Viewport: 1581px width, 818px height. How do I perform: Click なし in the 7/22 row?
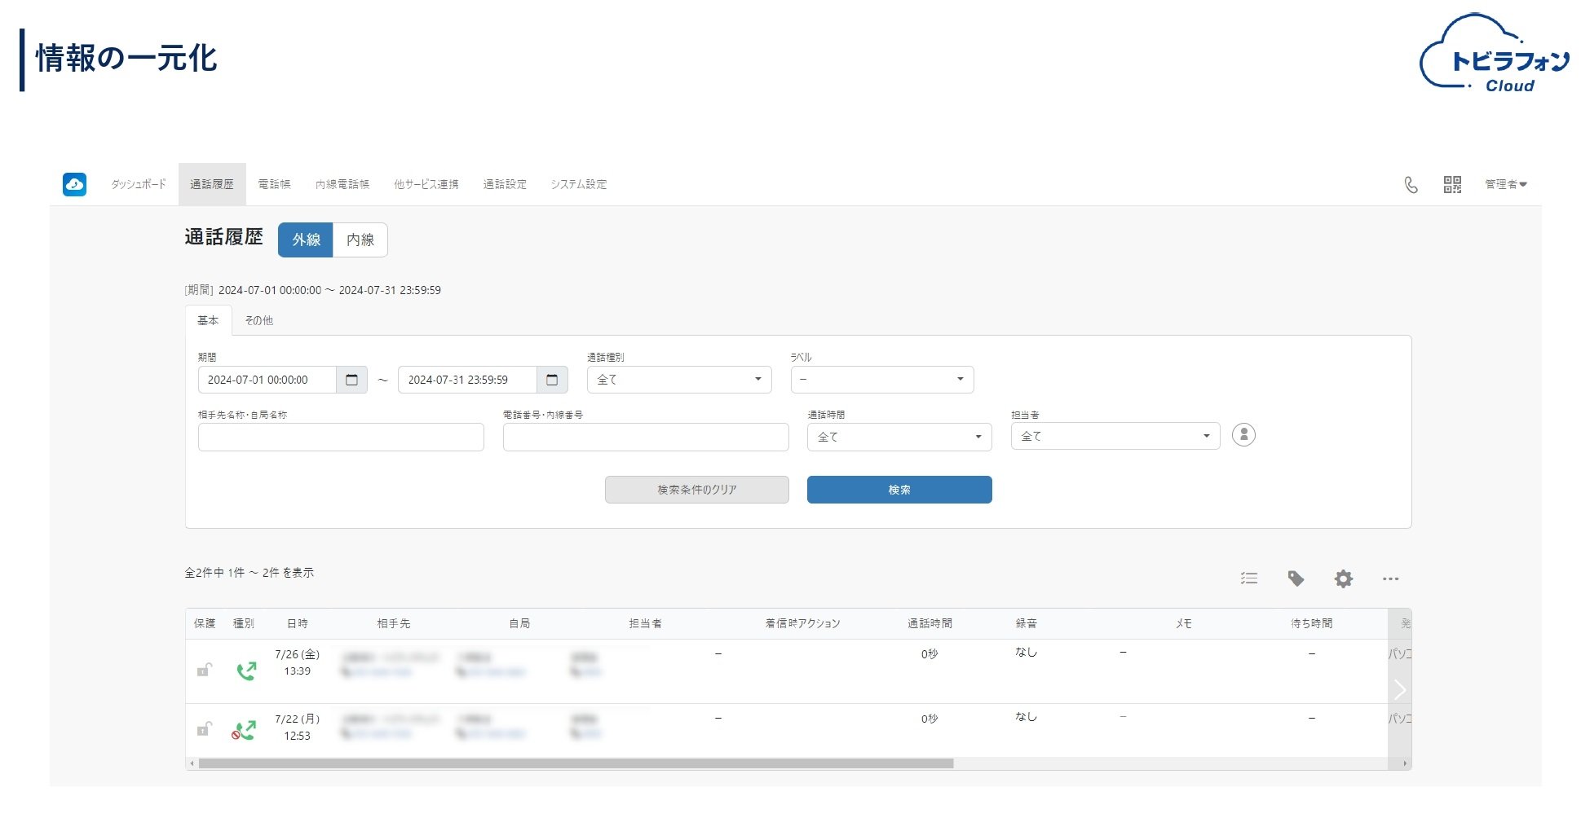coord(1026,716)
